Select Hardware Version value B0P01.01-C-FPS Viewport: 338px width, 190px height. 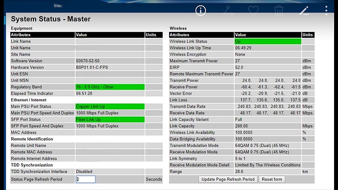pyautogui.click(x=92, y=68)
